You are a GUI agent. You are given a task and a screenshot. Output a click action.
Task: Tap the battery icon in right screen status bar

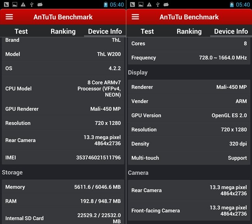232,5
